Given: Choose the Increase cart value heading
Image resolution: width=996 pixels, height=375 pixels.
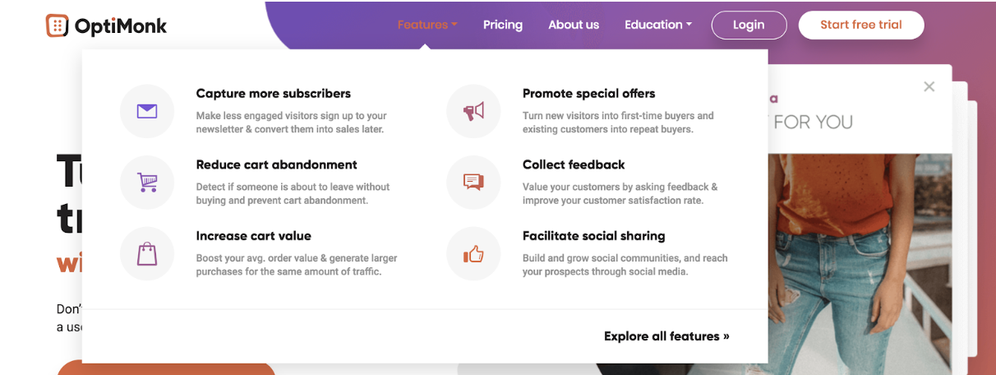Looking at the screenshot, I should coord(254,236).
